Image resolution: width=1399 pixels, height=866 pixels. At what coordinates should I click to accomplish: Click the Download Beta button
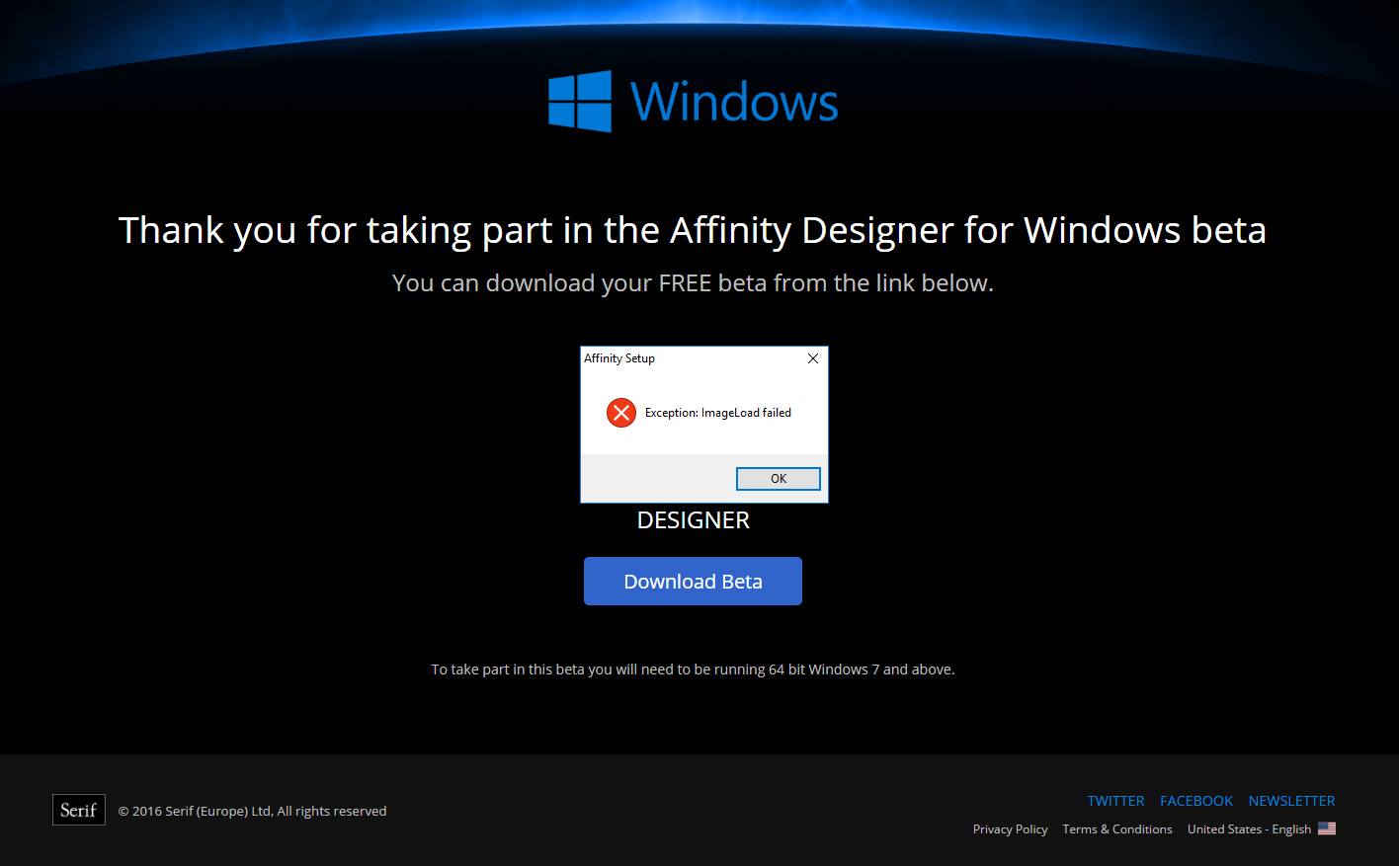(693, 581)
